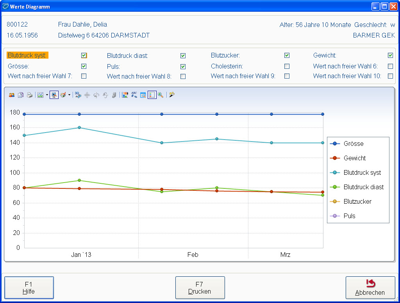Viewport: 400px width, 303px height.
Task: Uncheck the Puls checkbox
Action: point(183,66)
